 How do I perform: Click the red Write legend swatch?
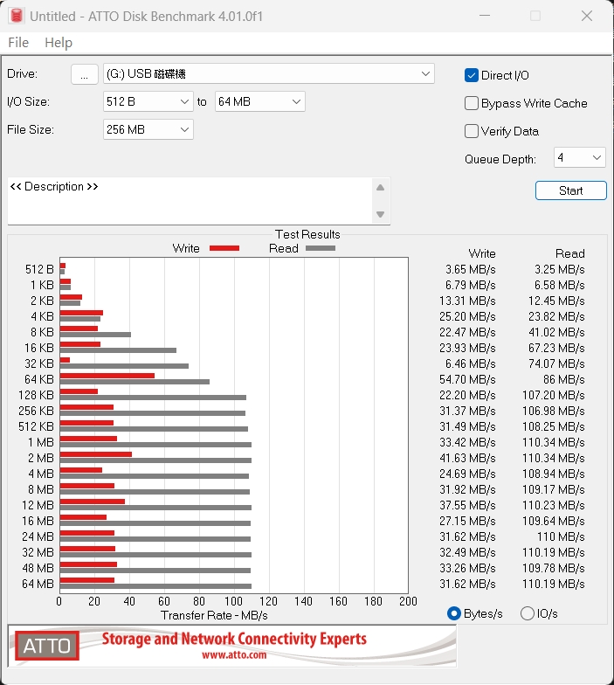[x=224, y=248]
